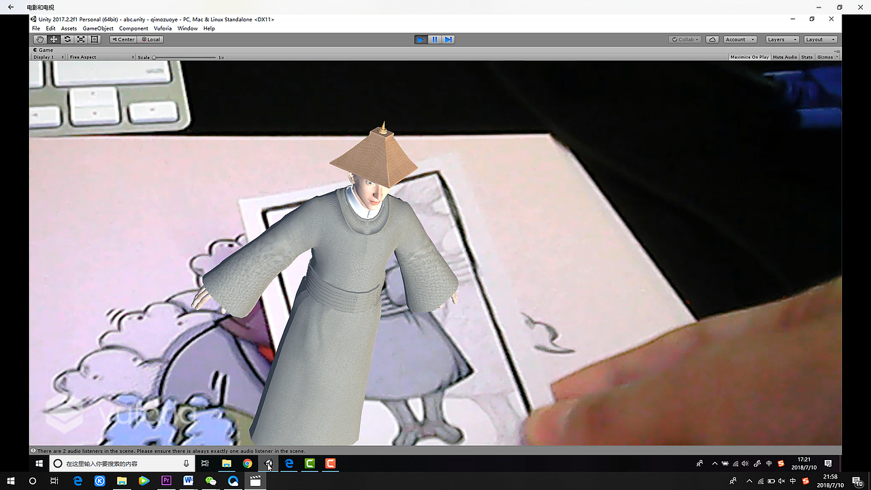Open the Layout dropdown

coord(821,39)
